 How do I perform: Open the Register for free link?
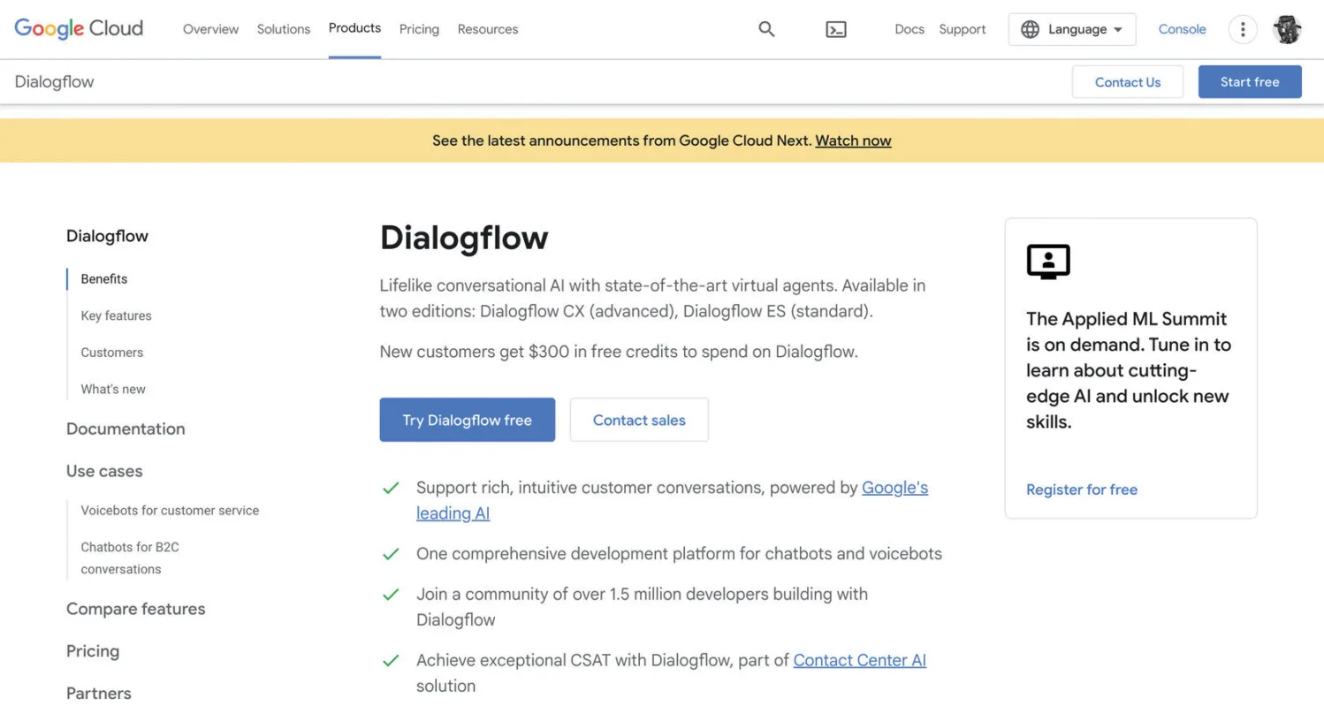[1081, 490]
